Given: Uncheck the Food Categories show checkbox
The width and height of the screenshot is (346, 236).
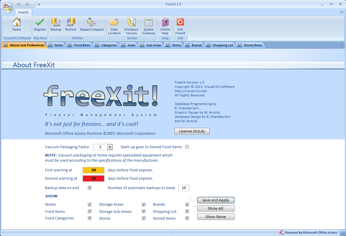Looking at the screenshot, I should click(90, 218).
